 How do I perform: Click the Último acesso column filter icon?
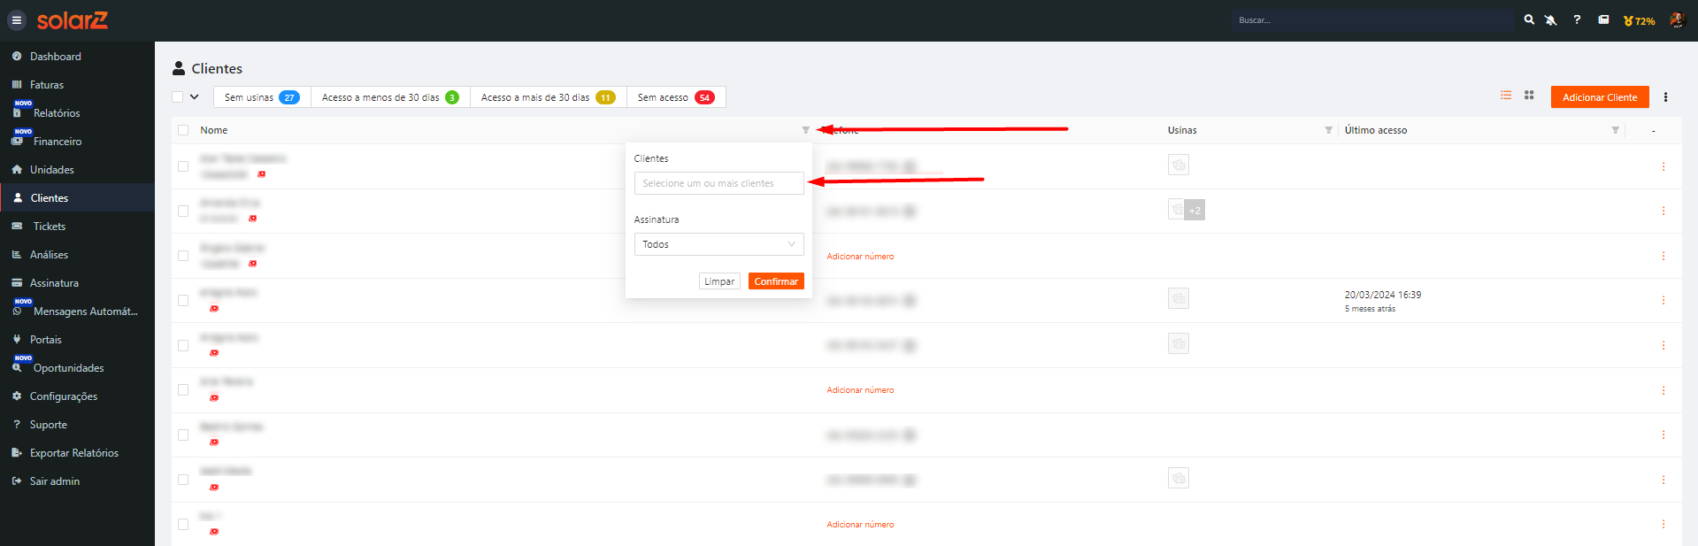[x=1615, y=130]
